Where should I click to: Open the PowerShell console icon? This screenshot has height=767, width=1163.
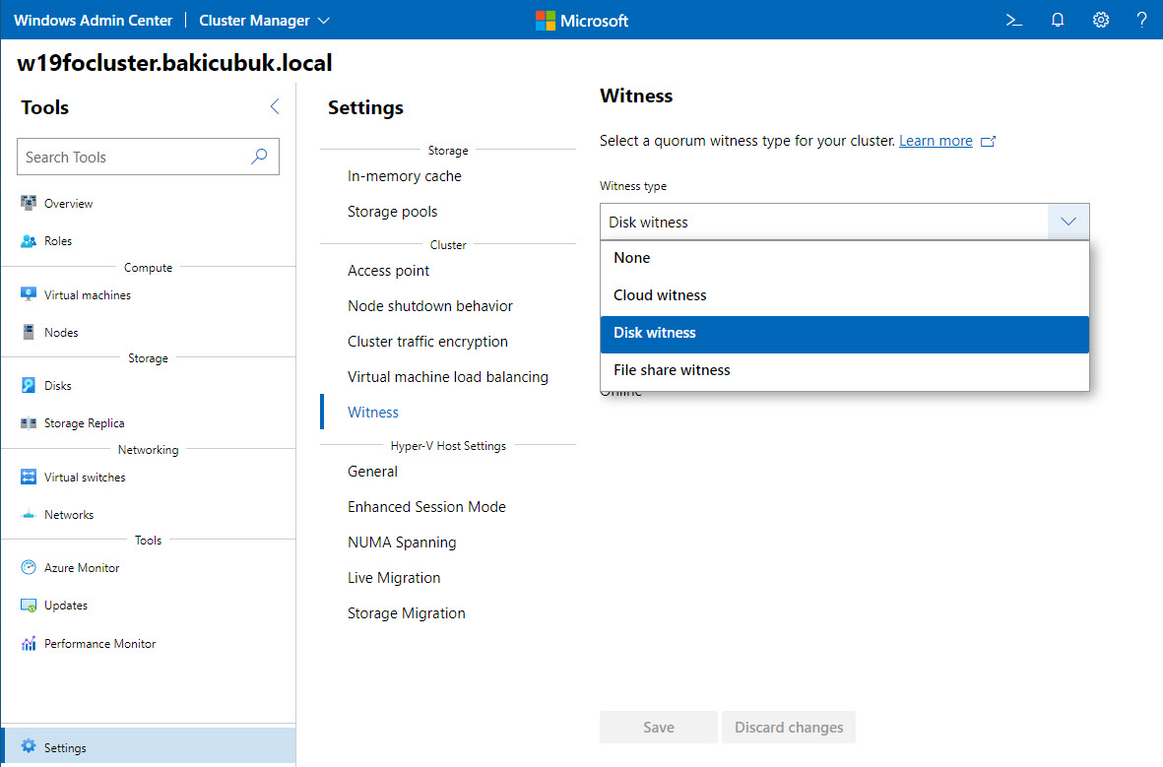click(x=1014, y=20)
